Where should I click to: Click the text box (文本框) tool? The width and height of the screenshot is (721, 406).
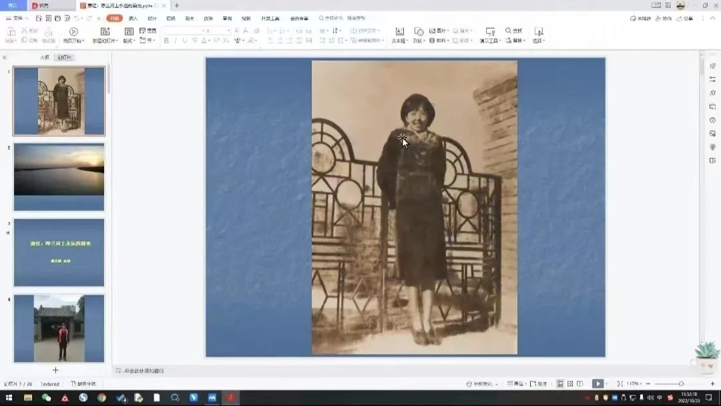point(399,32)
